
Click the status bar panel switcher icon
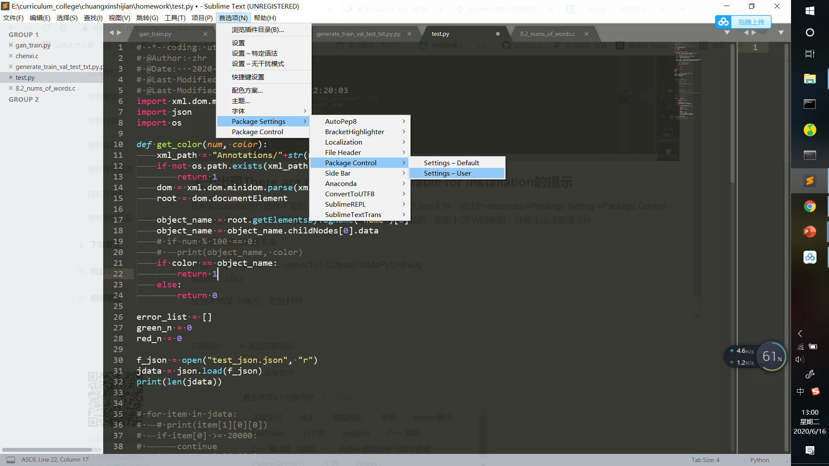click(x=11, y=460)
